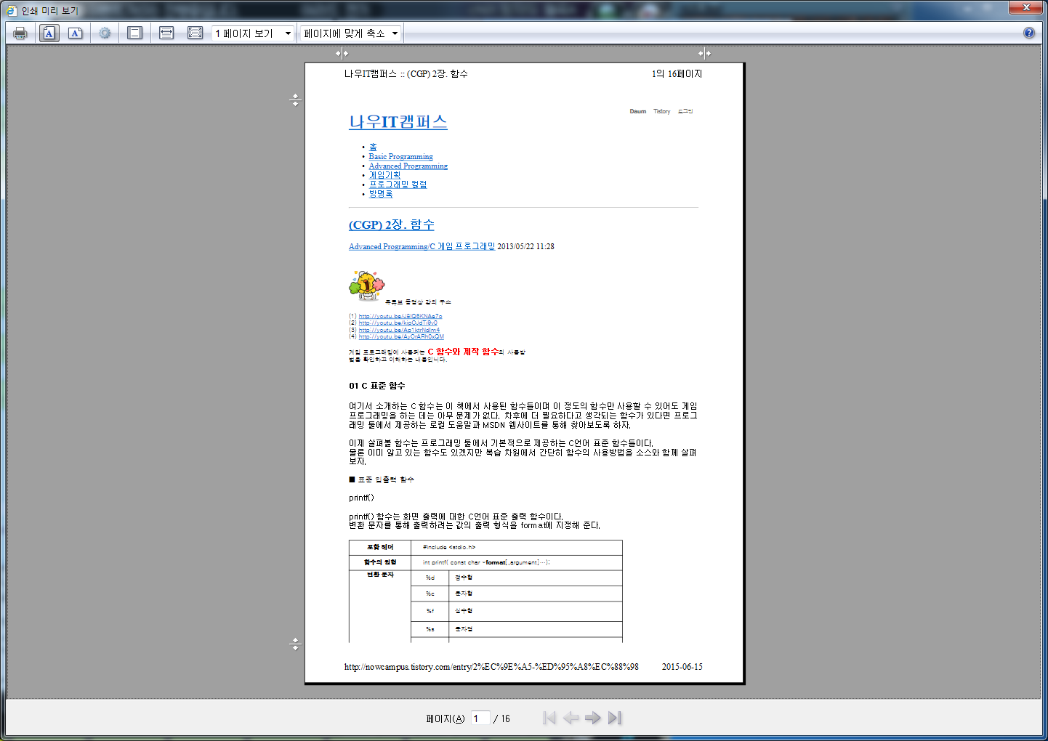Screen dimensions: 1048x741
Task: Click the top margin adjust handle beside the page
Action: [x=295, y=100]
